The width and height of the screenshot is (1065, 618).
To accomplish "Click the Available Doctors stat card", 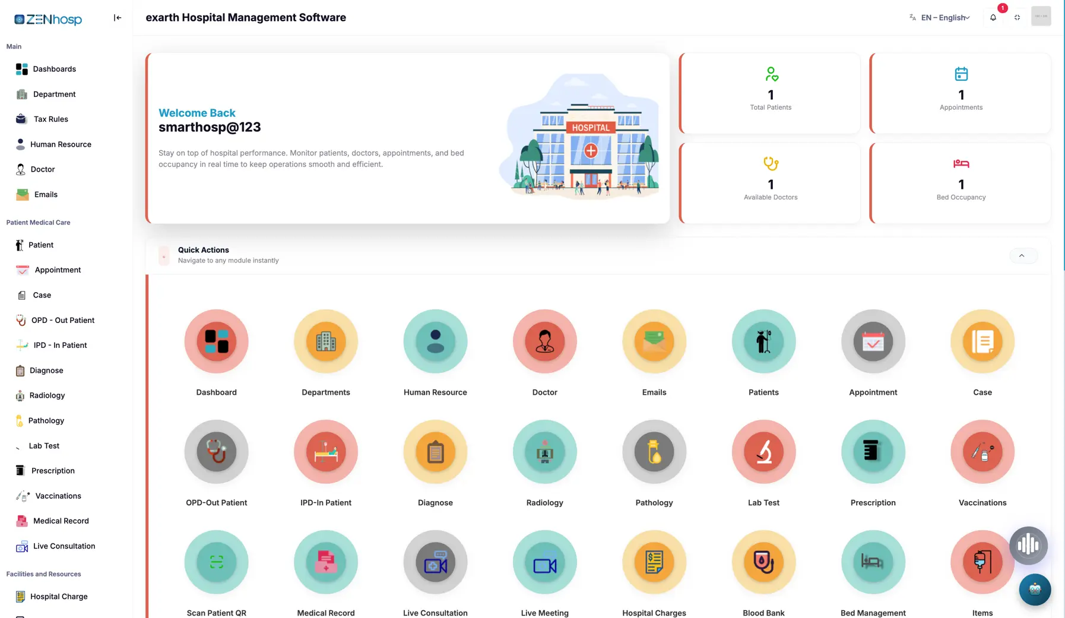I will click(770, 183).
